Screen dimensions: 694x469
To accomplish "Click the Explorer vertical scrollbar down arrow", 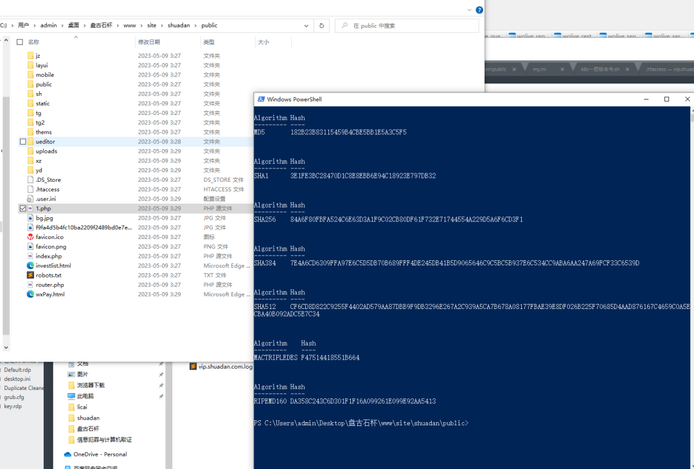I will 6,348.
